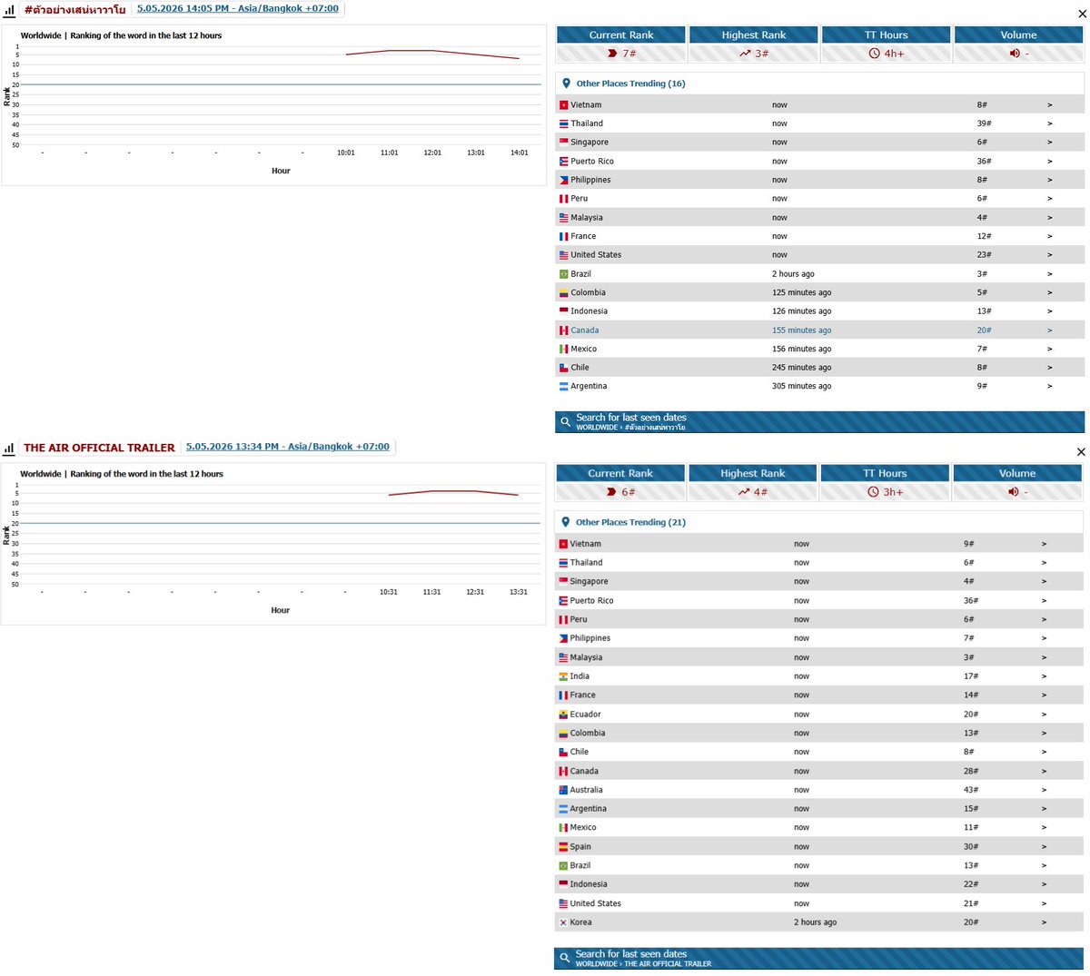Open Search for last seen dates for the Thai hashtag

pos(819,422)
